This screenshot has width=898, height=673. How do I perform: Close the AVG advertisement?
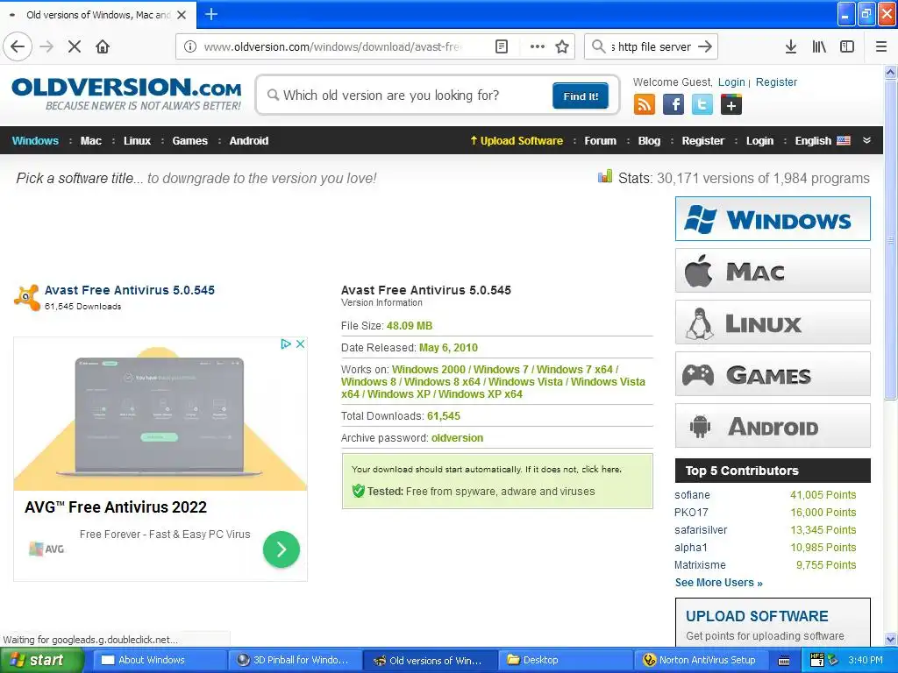300,344
